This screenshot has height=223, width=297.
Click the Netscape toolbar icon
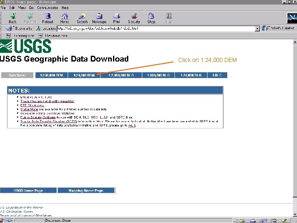(99, 16)
